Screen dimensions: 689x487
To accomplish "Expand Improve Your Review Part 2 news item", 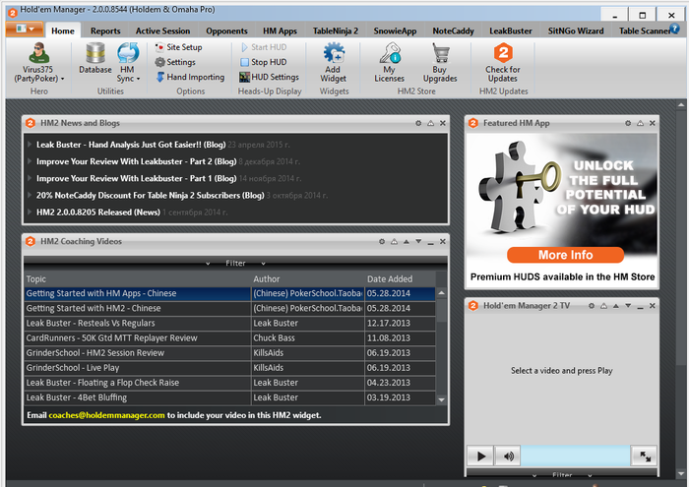I will pos(30,161).
